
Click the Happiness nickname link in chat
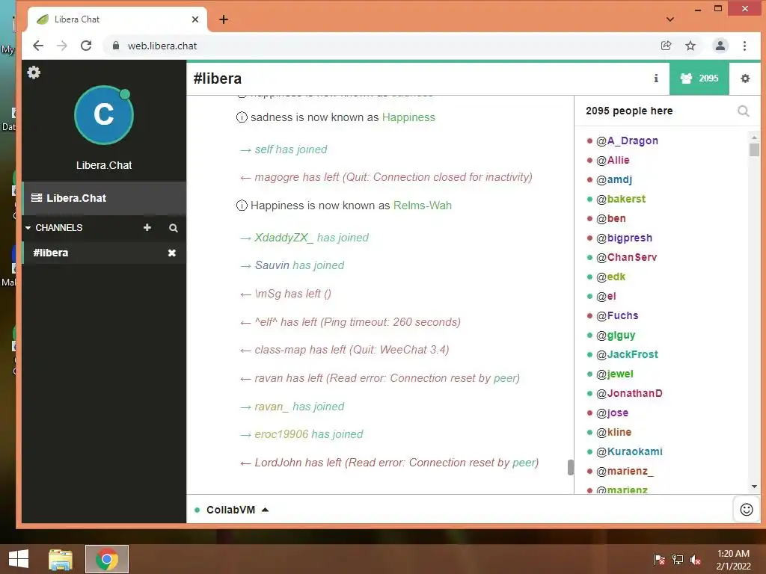[408, 117]
